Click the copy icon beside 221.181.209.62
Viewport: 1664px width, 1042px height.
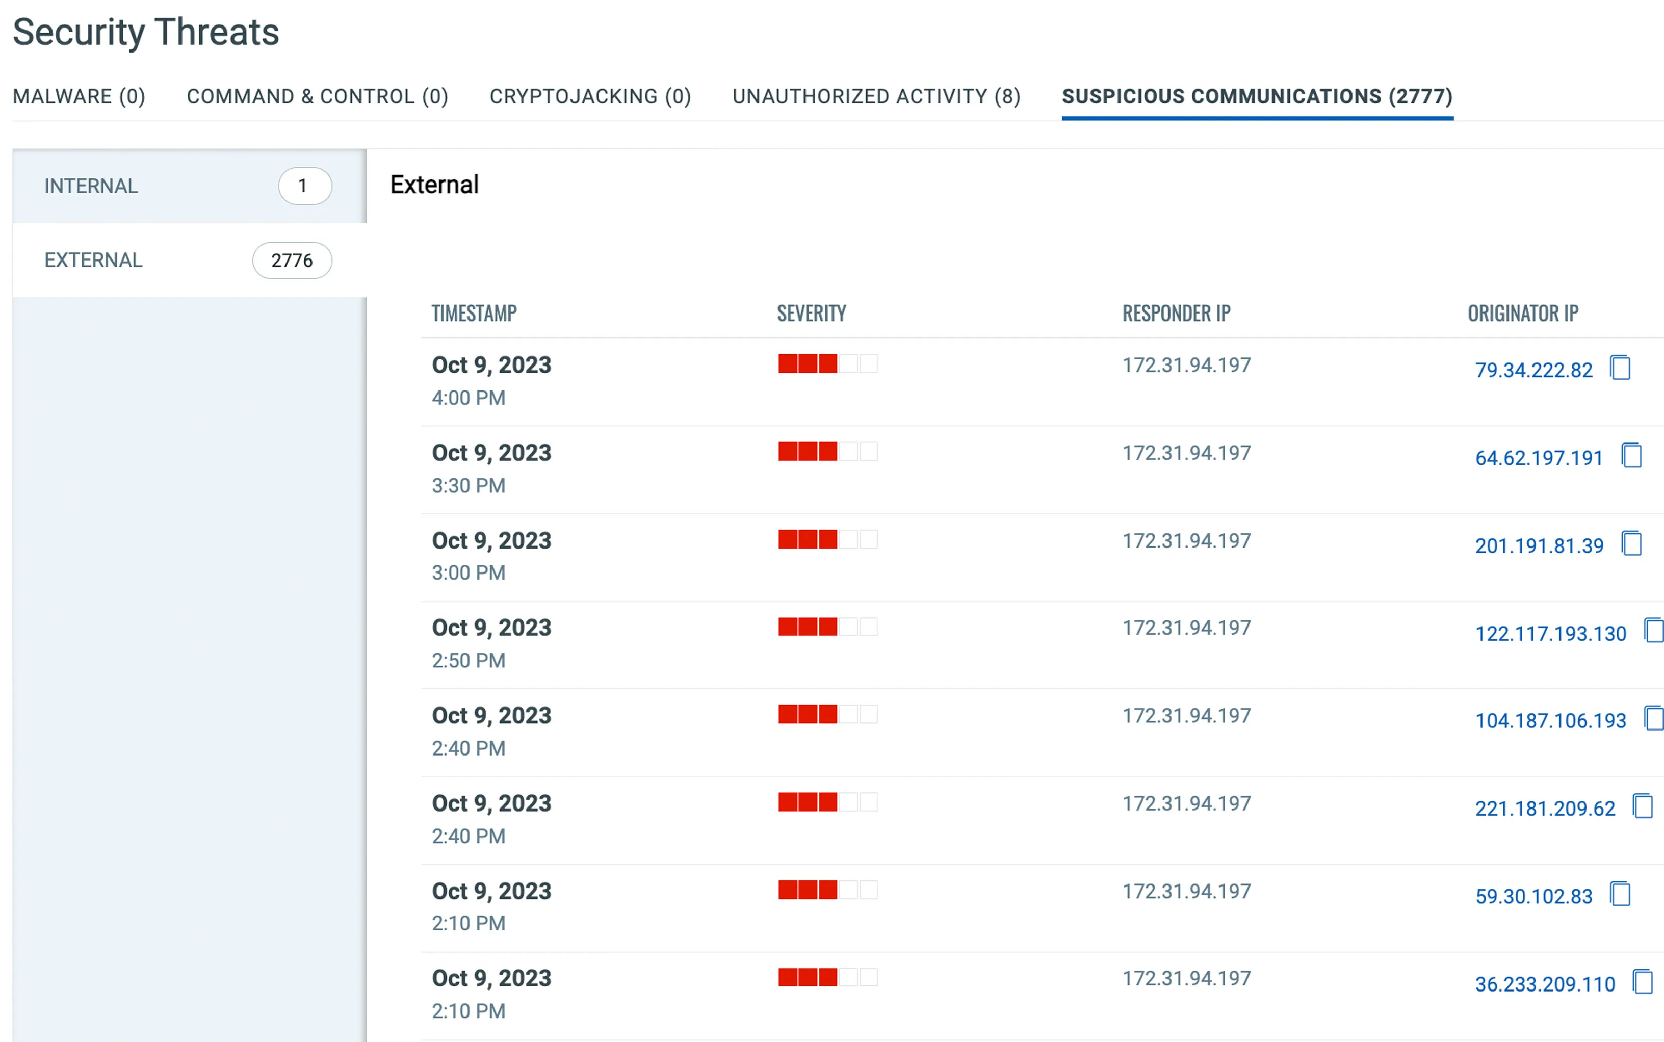(x=1643, y=806)
